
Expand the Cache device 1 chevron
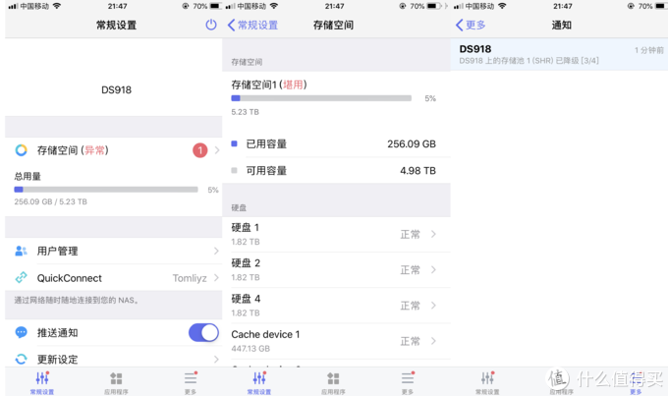click(433, 341)
